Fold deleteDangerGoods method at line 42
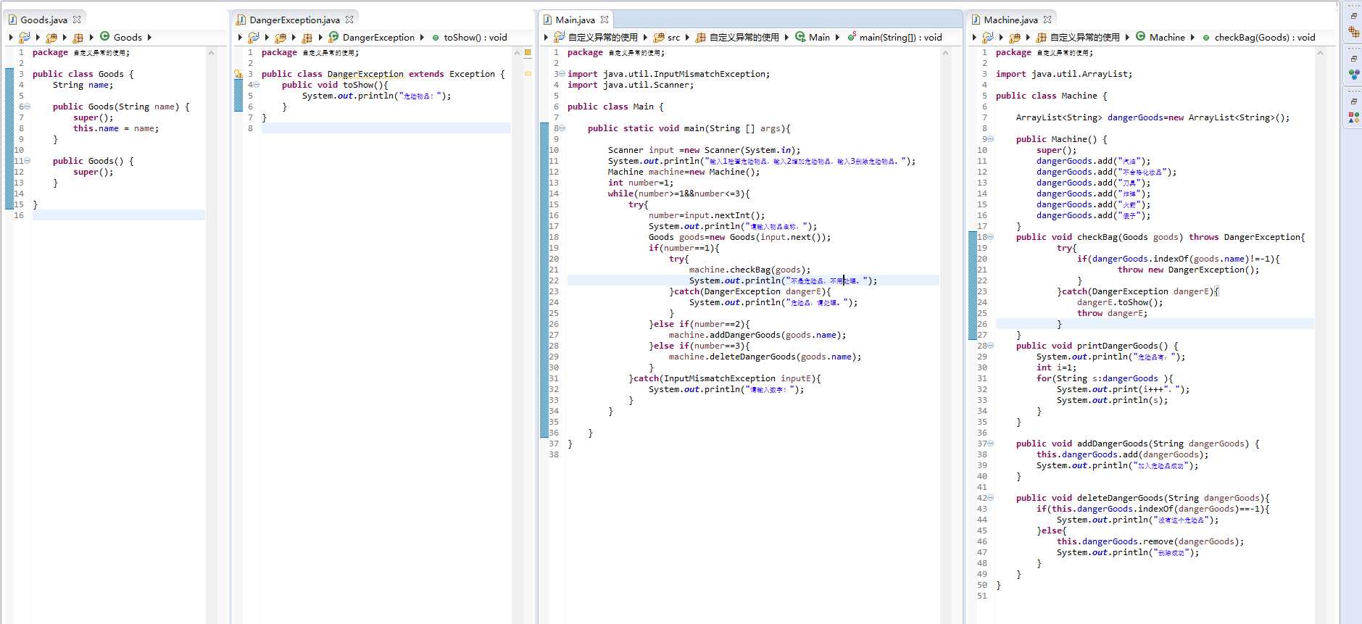Screen dimensions: 1362x624 pos(991,498)
